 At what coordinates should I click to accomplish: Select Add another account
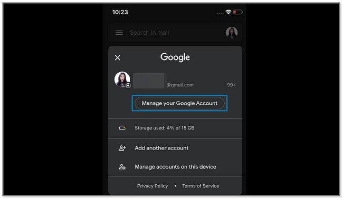175,148
